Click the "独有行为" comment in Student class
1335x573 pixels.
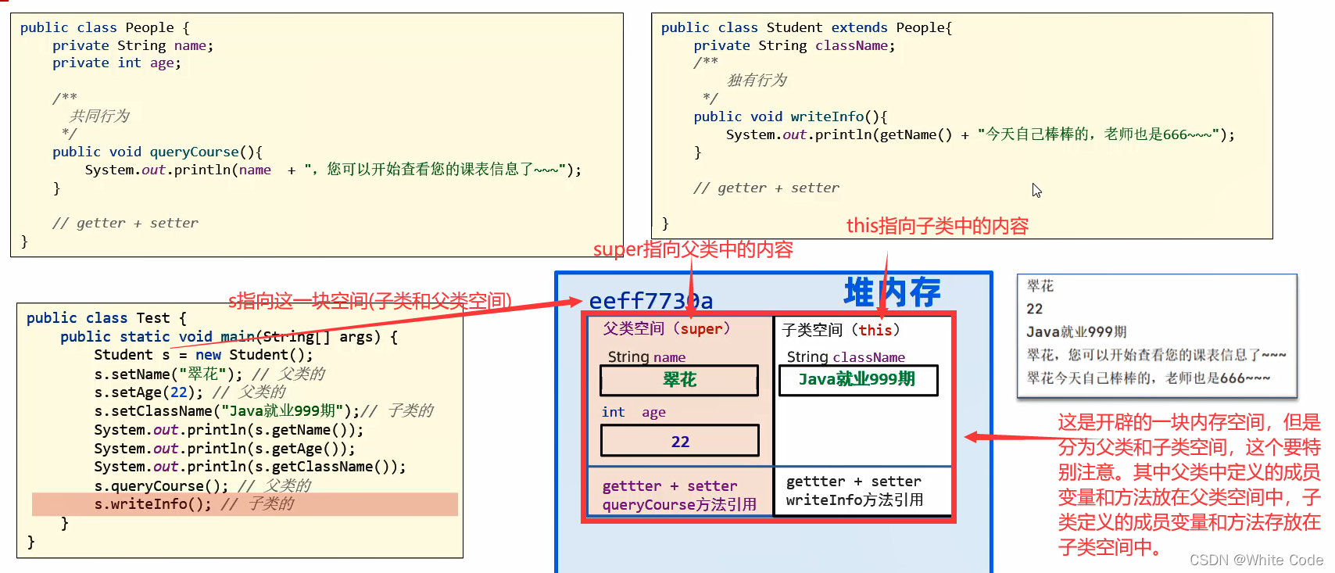coord(757,80)
